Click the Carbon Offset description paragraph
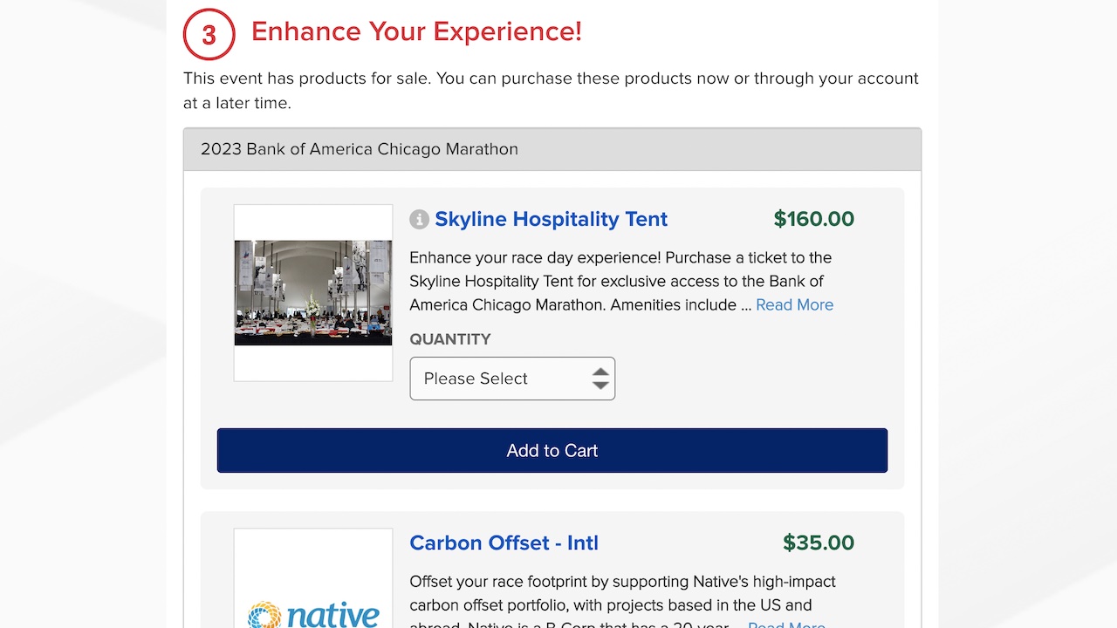This screenshot has height=628, width=1117. click(x=622, y=601)
